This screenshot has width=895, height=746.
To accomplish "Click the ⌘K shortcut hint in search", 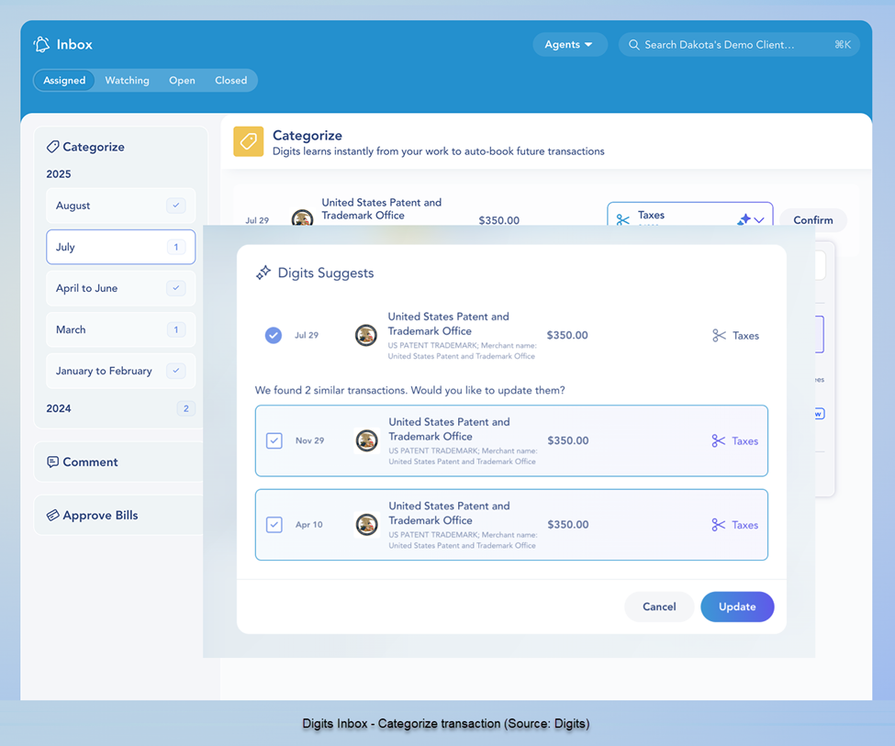I will click(x=843, y=45).
